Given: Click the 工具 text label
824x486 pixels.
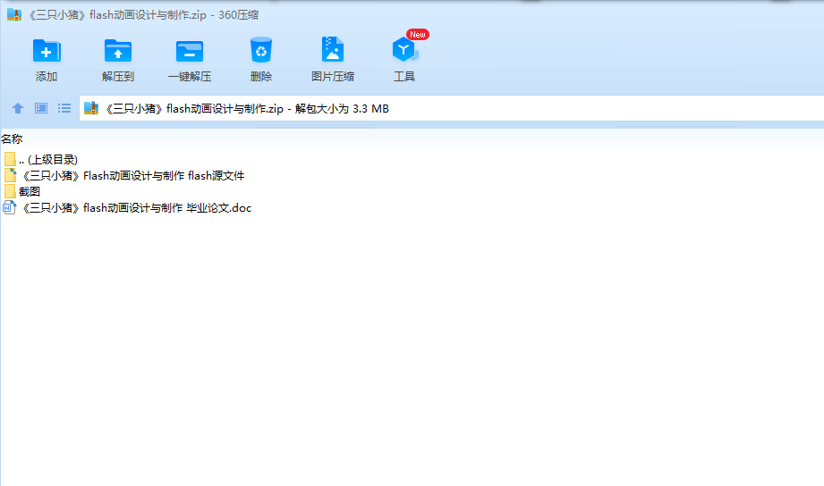Looking at the screenshot, I should click(404, 77).
